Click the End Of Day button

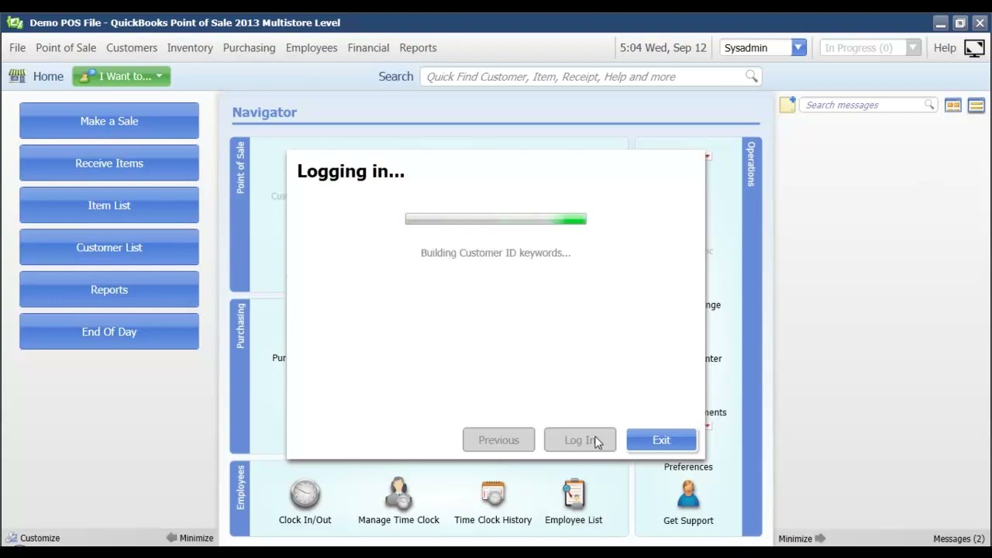(109, 332)
